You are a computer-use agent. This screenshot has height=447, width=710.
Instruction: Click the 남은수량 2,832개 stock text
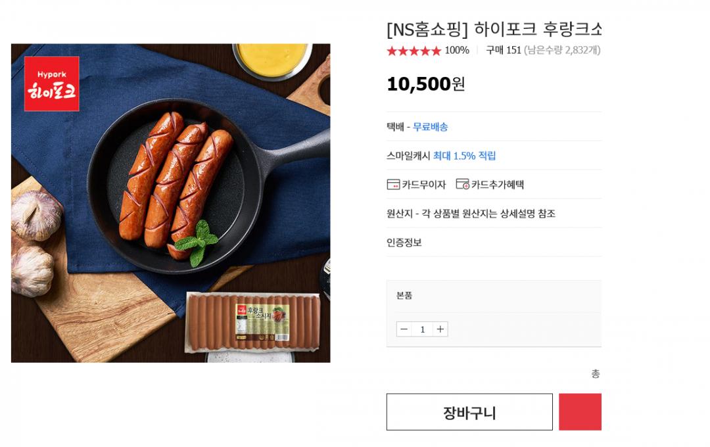[562, 50]
